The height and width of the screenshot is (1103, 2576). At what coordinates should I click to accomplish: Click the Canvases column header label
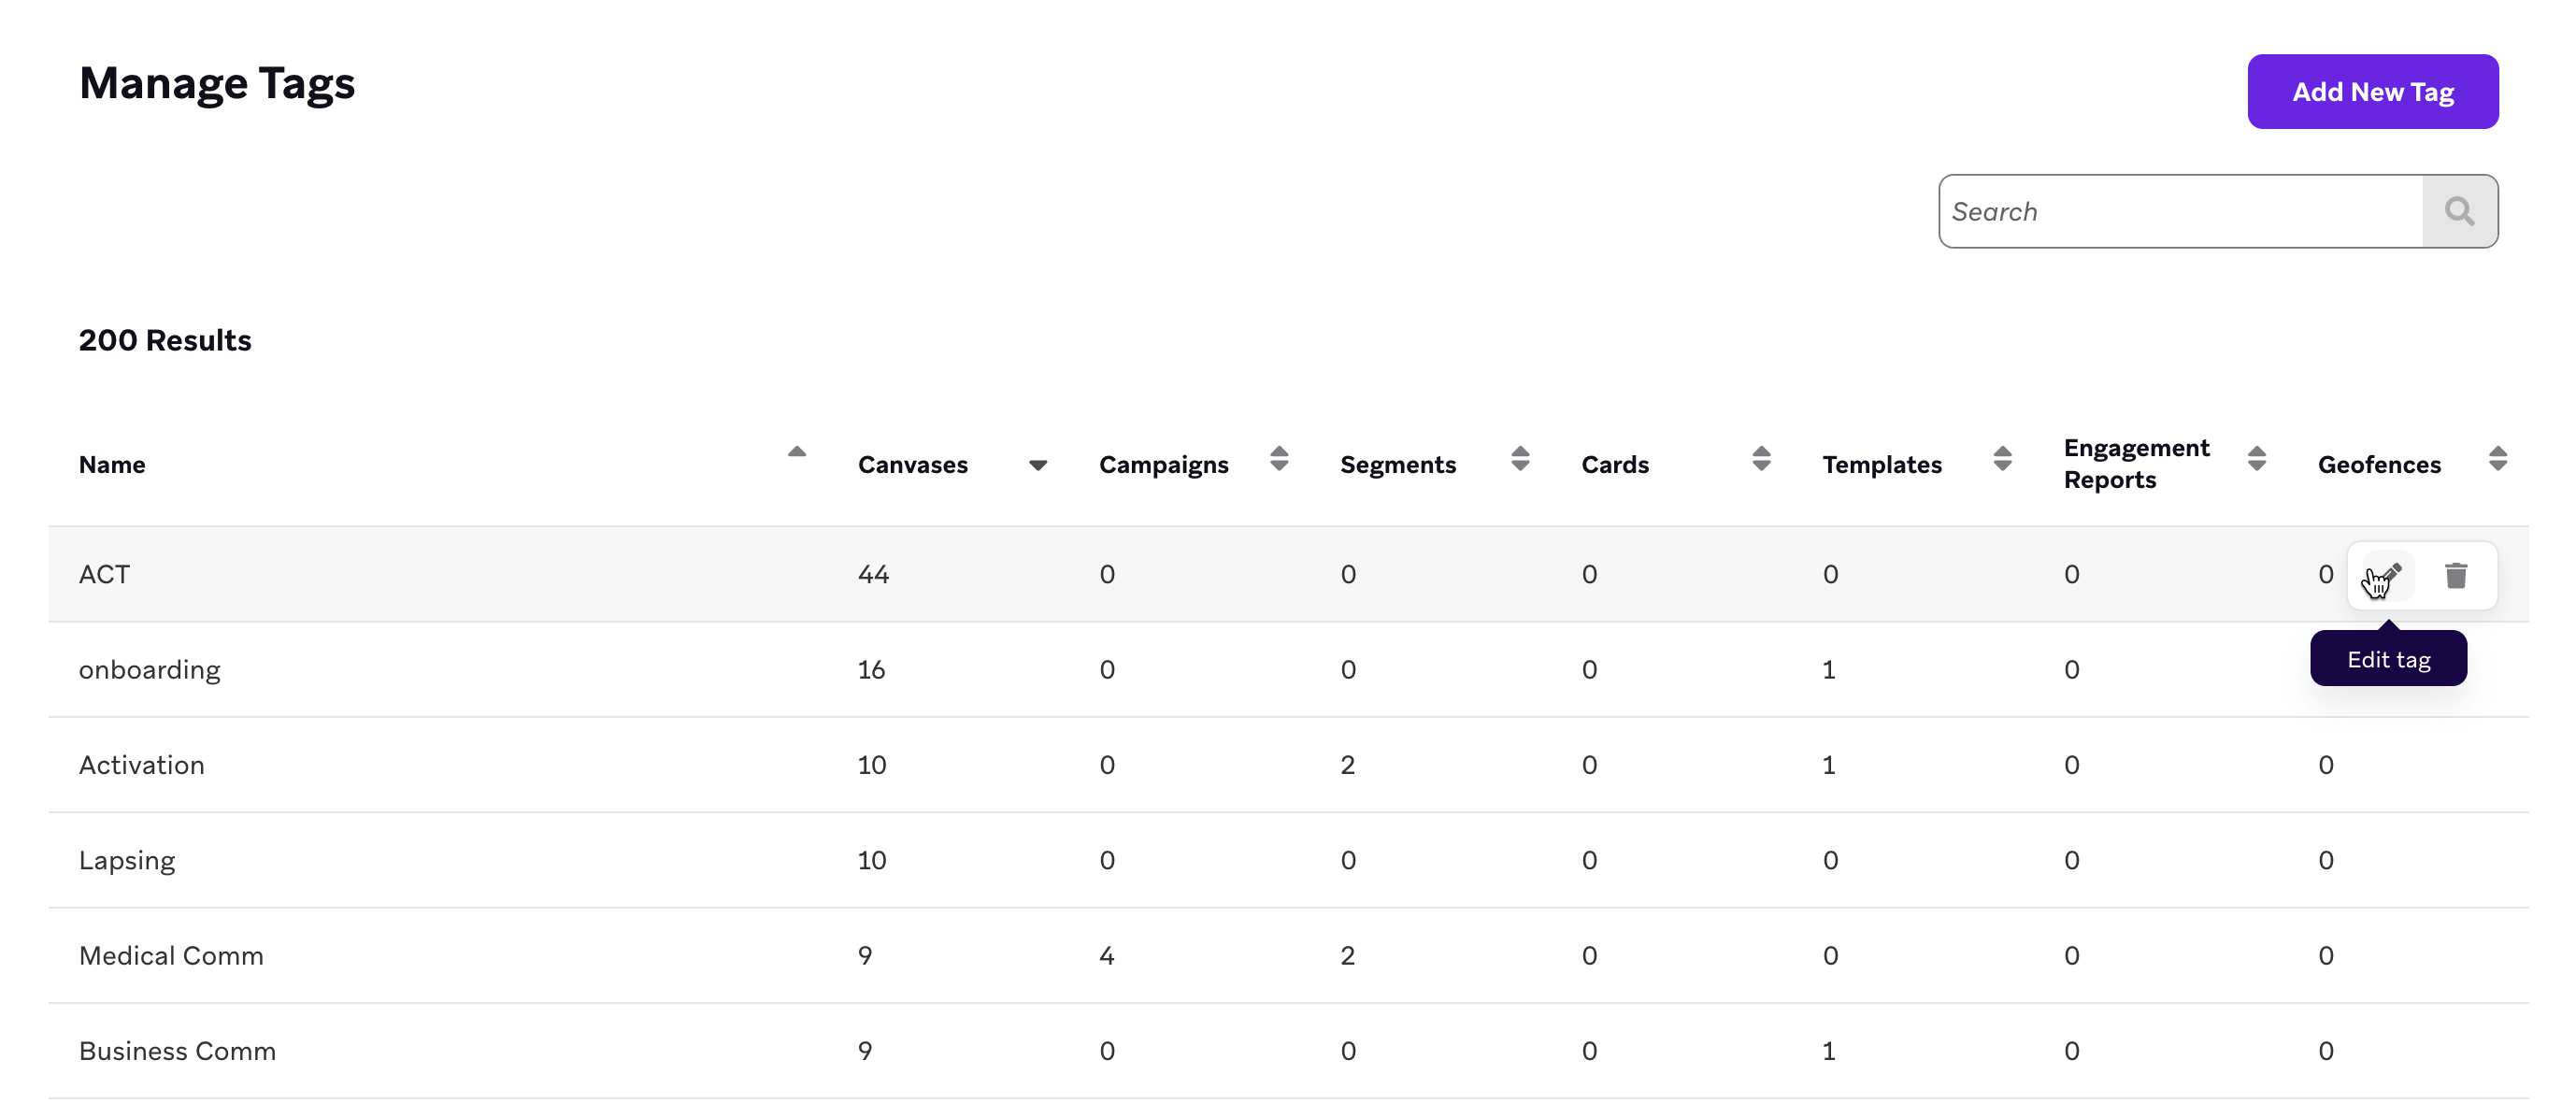912,465
